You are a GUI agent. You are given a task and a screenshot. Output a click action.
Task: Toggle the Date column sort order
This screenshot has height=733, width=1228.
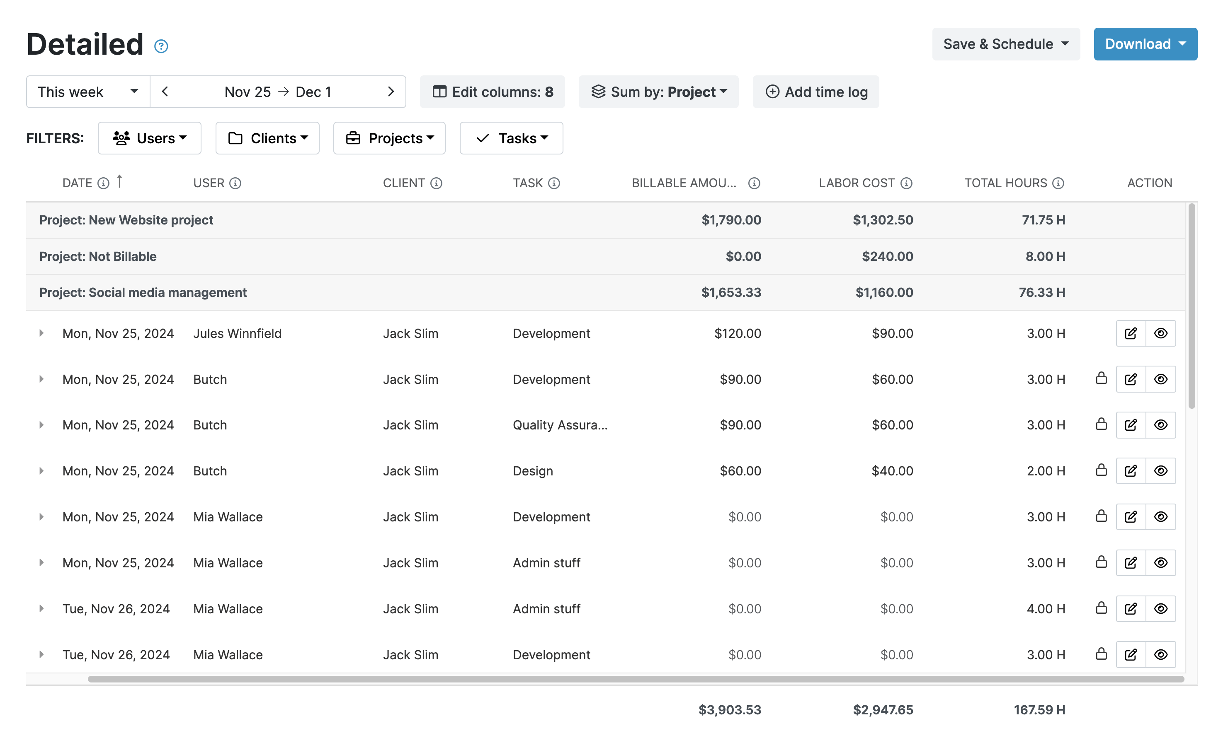pos(120,182)
